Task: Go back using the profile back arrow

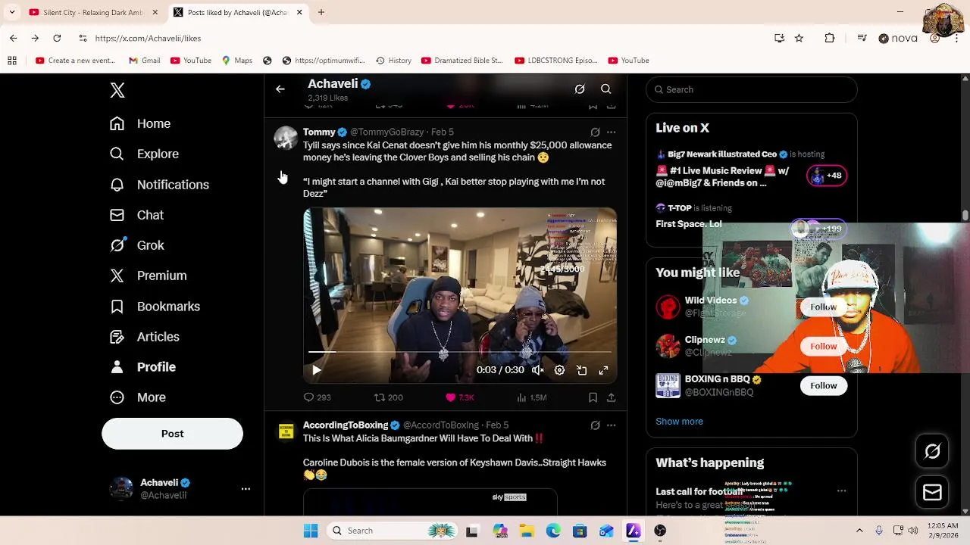Action: click(280, 89)
